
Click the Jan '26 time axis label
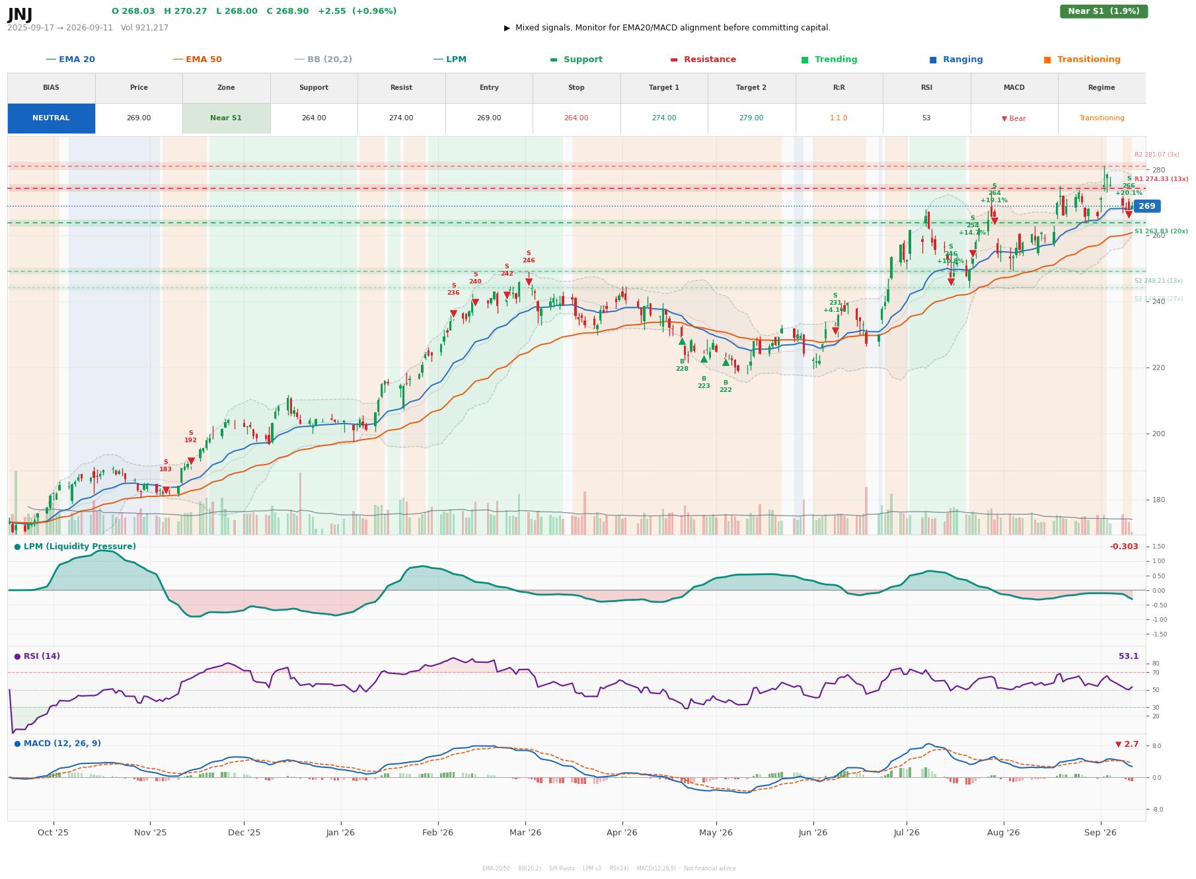point(340,833)
